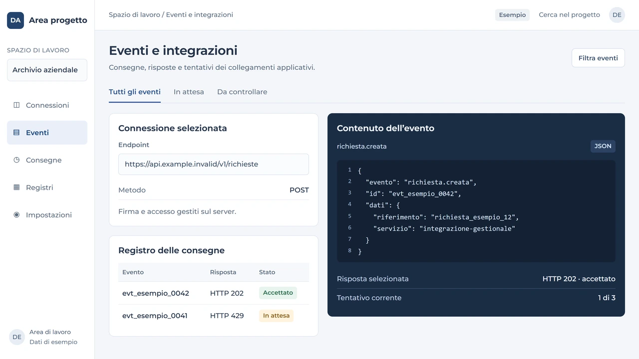Screen dimensions: 639x359
Task: Click the Connessioni sidebar icon
Action: [x=16, y=105]
